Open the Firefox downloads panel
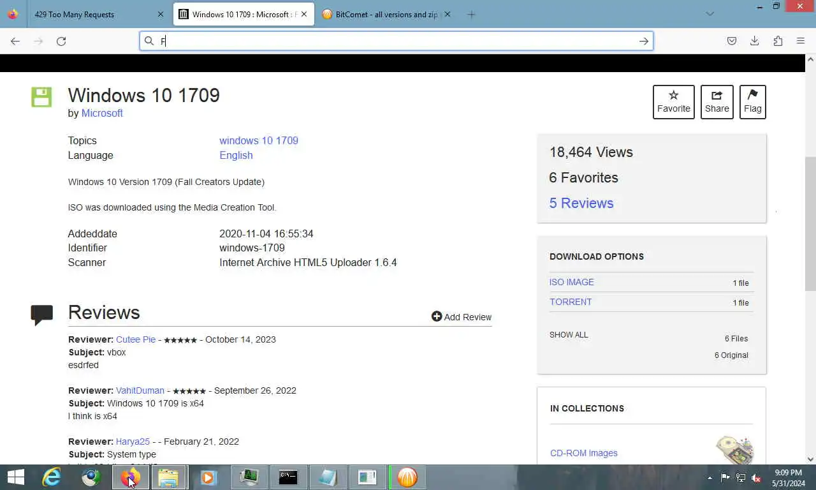 (755, 41)
